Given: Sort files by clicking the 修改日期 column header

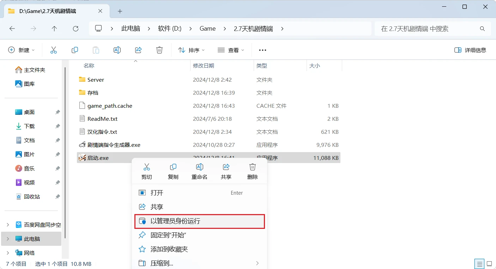Looking at the screenshot, I should click(x=208, y=65).
